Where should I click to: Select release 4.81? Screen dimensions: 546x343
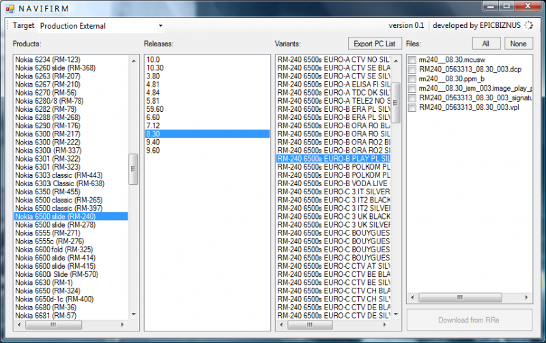click(207, 85)
